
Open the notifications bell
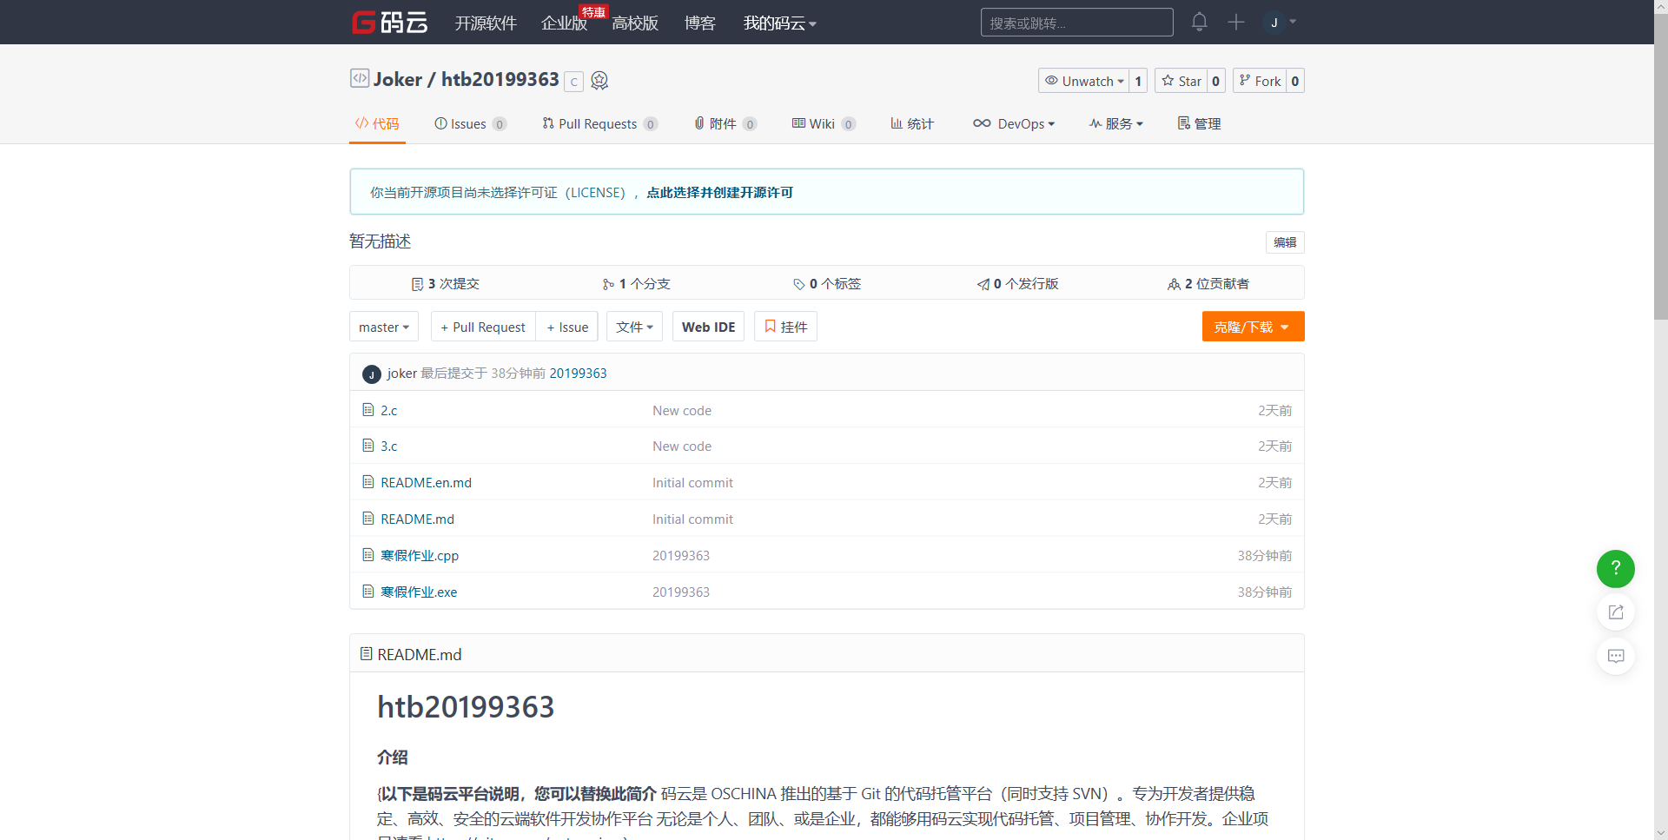1199,22
